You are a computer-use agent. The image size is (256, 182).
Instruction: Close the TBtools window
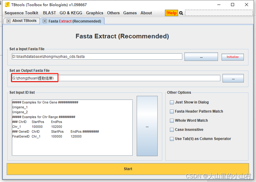point(246,5)
